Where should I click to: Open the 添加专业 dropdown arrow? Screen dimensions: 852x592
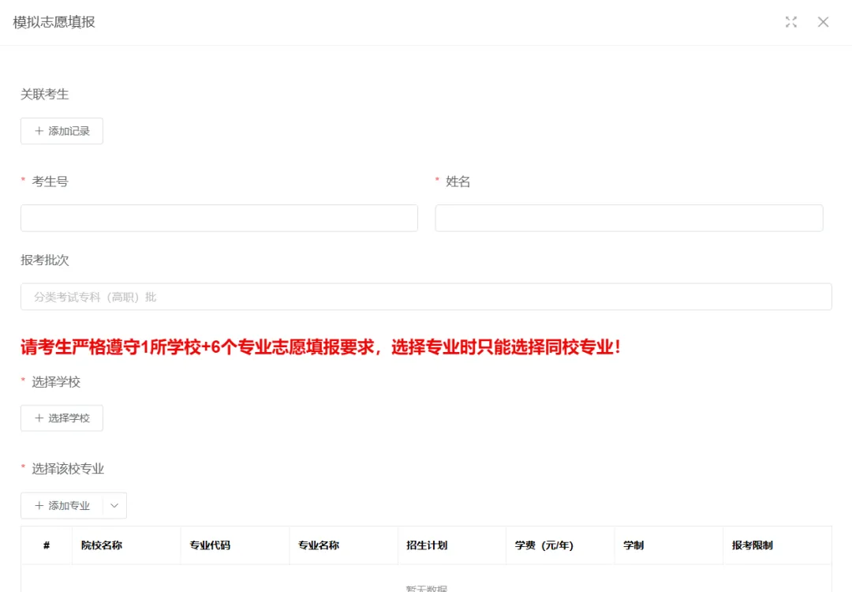click(x=114, y=505)
